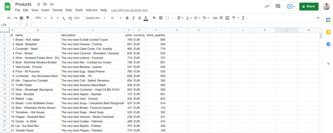Click the undo arrow icon

coord(9,18)
